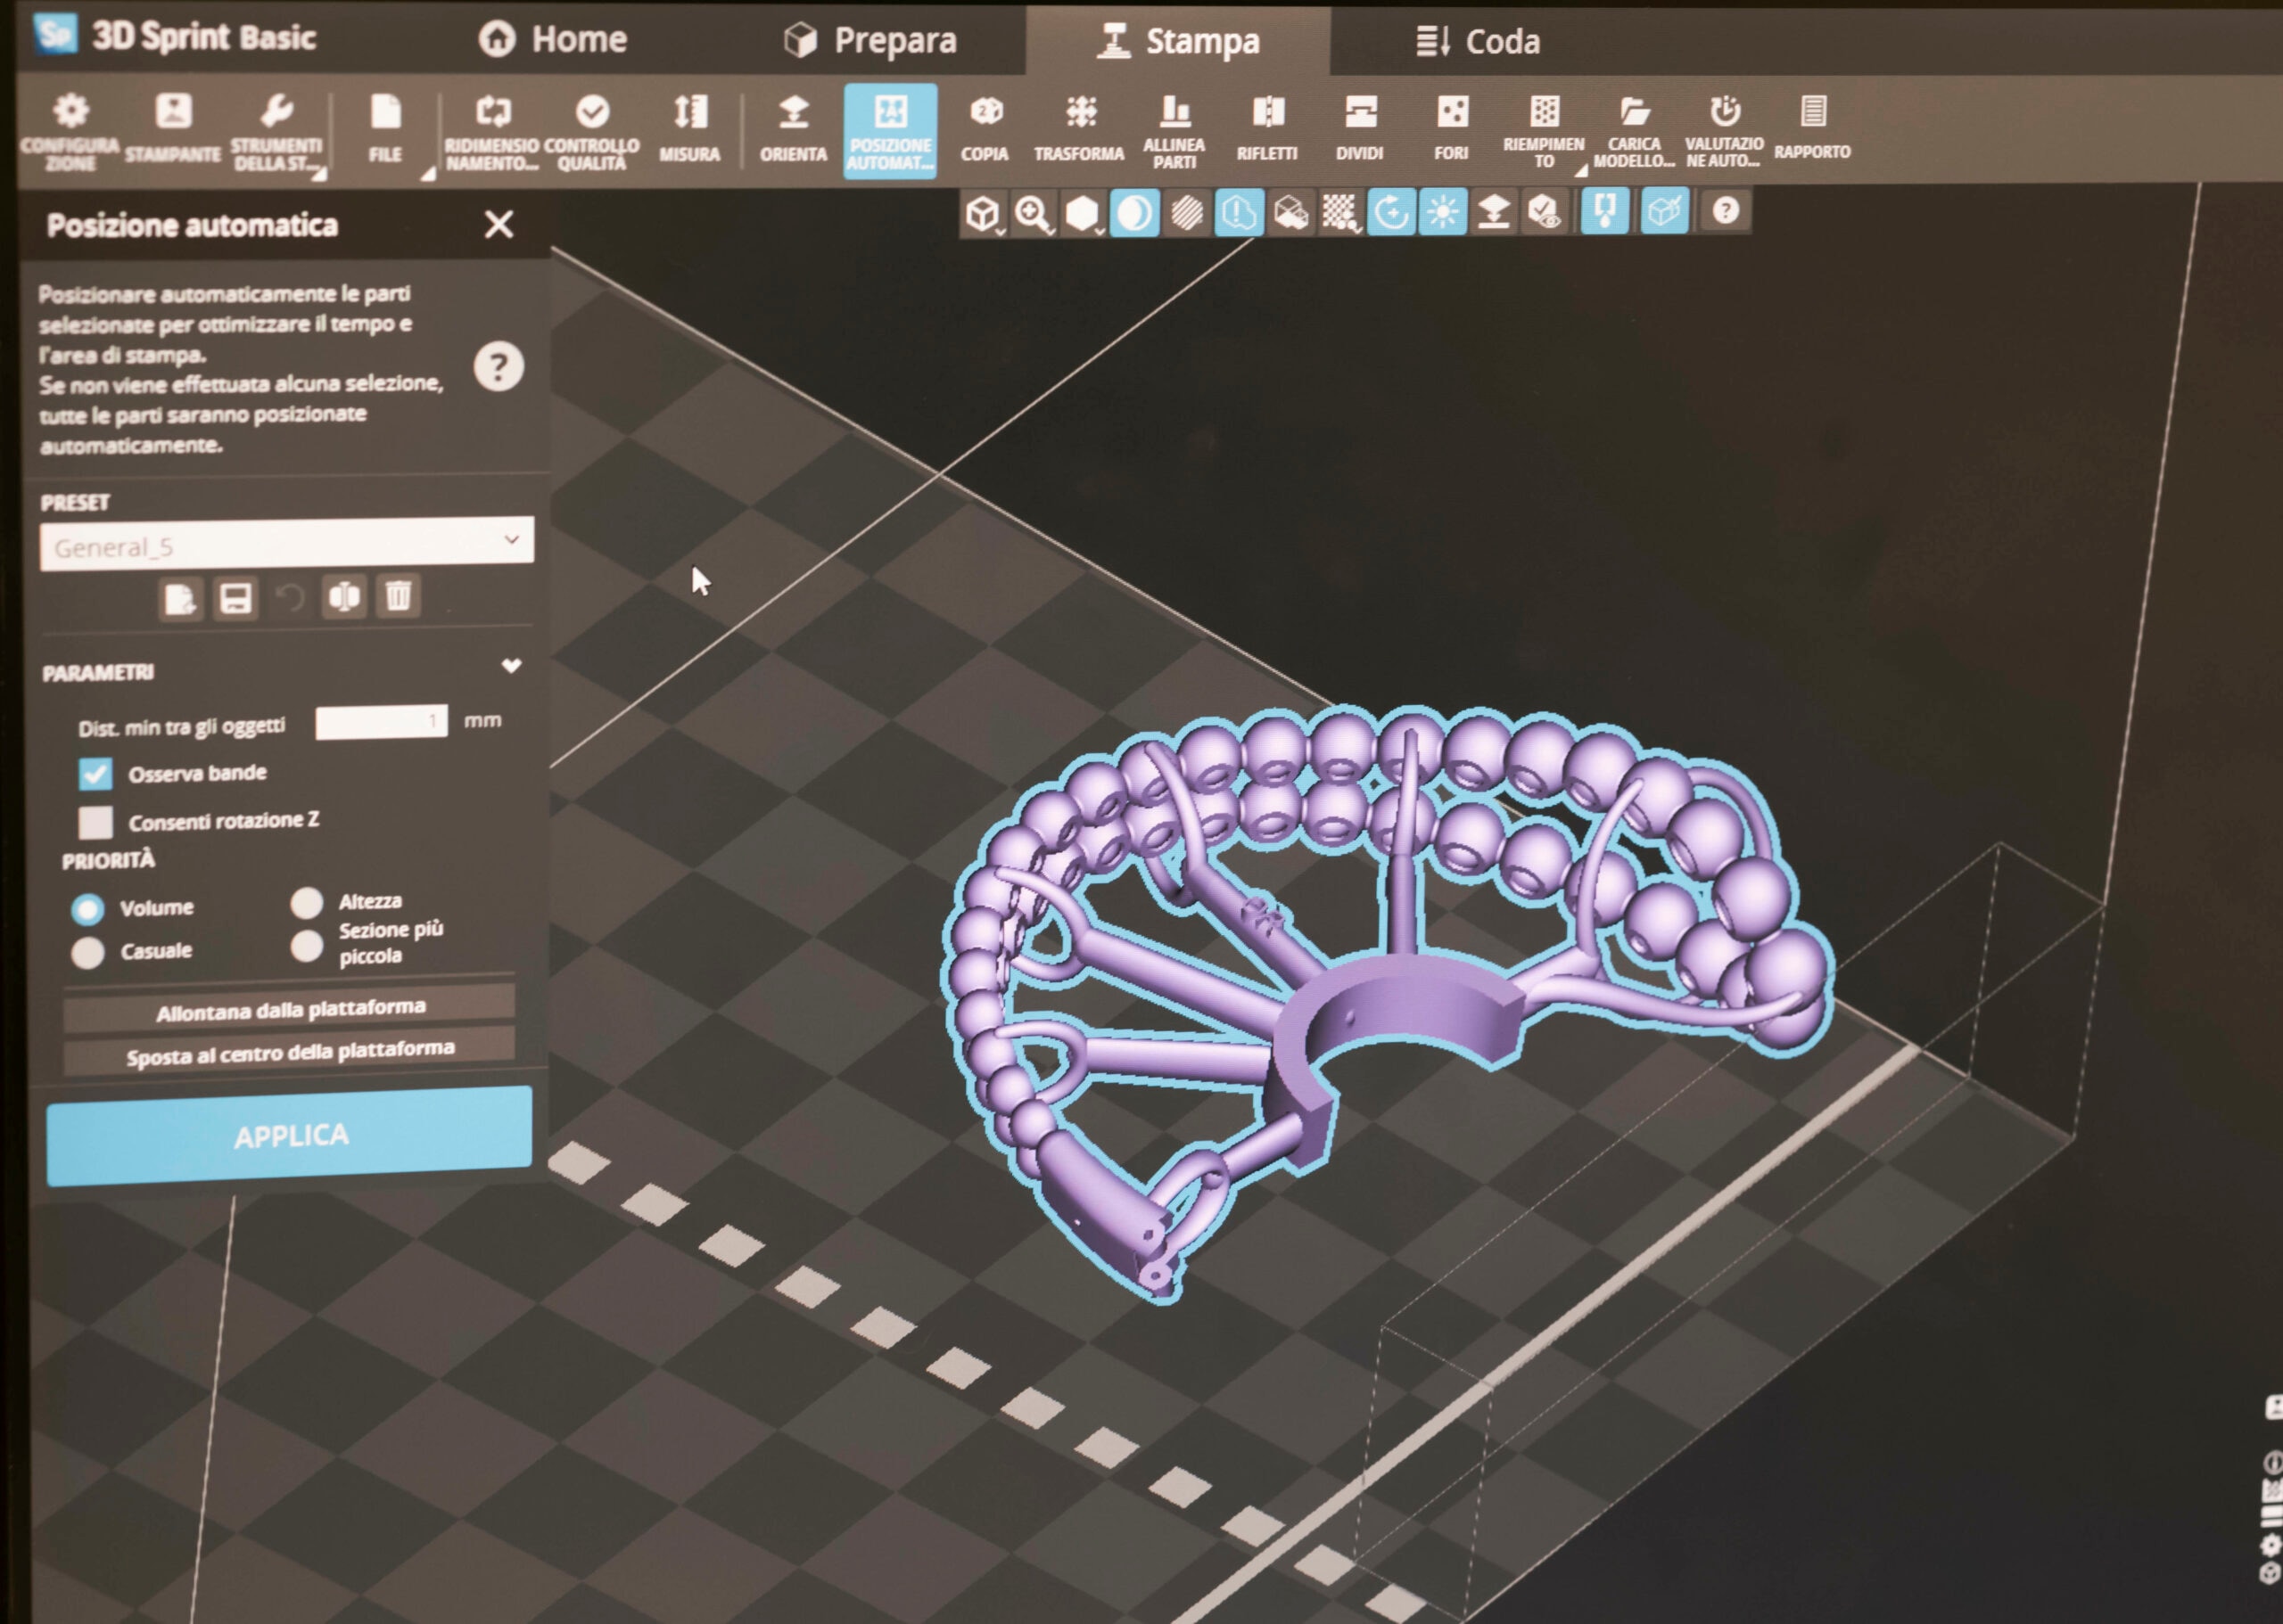The image size is (2283, 1624).
Task: Select the Fori holes tool
Action: point(1452,130)
